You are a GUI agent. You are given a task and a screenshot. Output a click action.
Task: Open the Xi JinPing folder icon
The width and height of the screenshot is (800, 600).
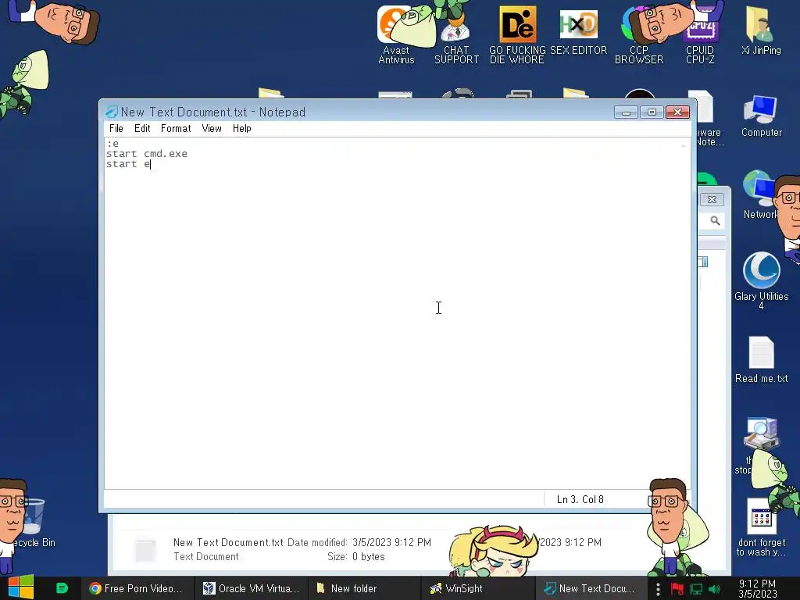pos(761,30)
